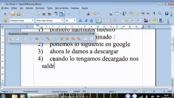Click Demote One Level arrow in Numeración toolbar
The width and height of the screenshot is (174, 98).
point(37,39)
